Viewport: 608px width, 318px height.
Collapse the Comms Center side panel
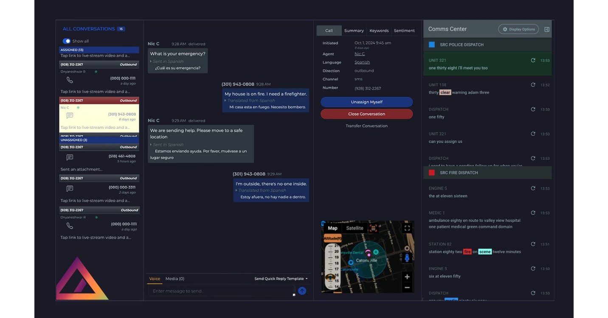(547, 29)
